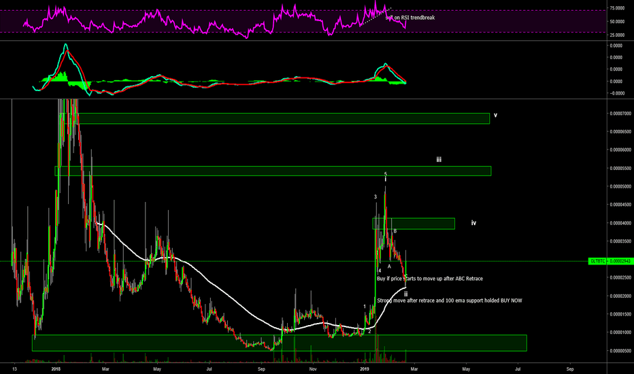Viewport: 634px width, 374px height.
Task: Click the 'Sep' label before Nov on the time axis
Action: [261, 369]
